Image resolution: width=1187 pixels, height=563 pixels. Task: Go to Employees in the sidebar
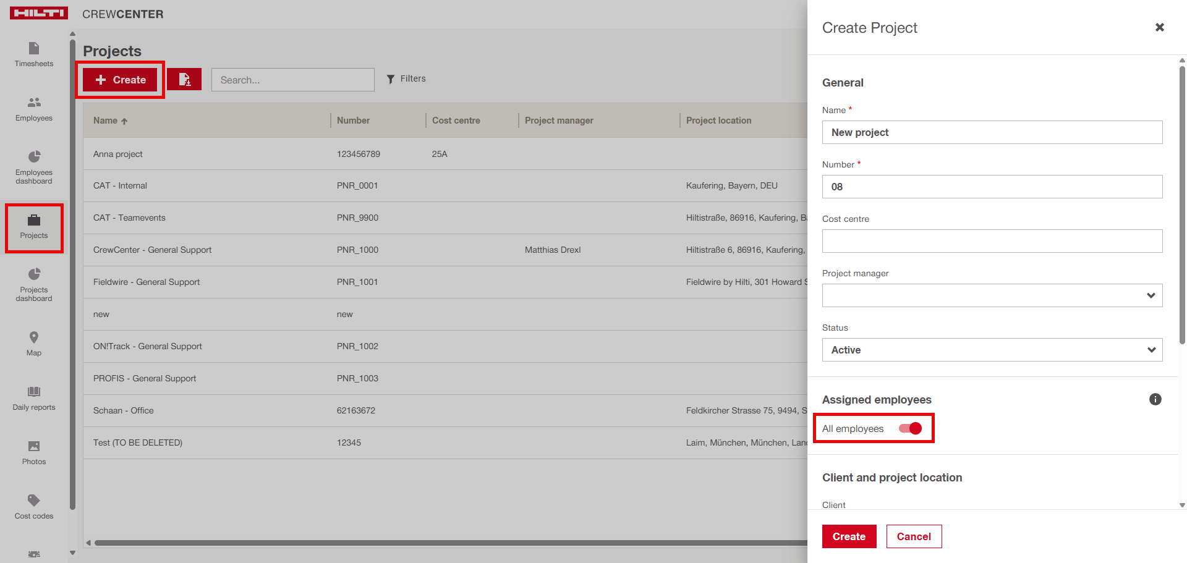click(x=34, y=109)
